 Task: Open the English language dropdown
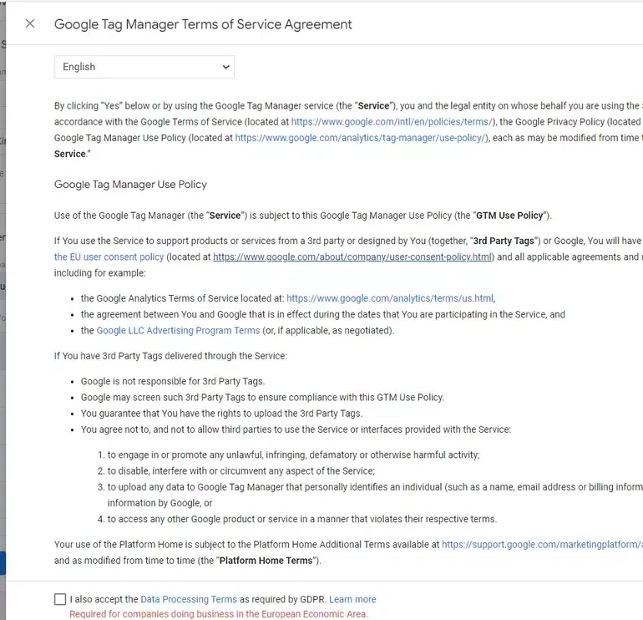[x=144, y=67]
